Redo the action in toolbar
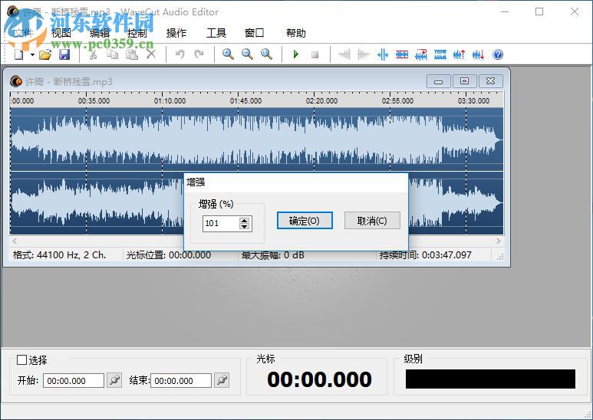Viewport: 593px width, 420px height. pos(199,54)
